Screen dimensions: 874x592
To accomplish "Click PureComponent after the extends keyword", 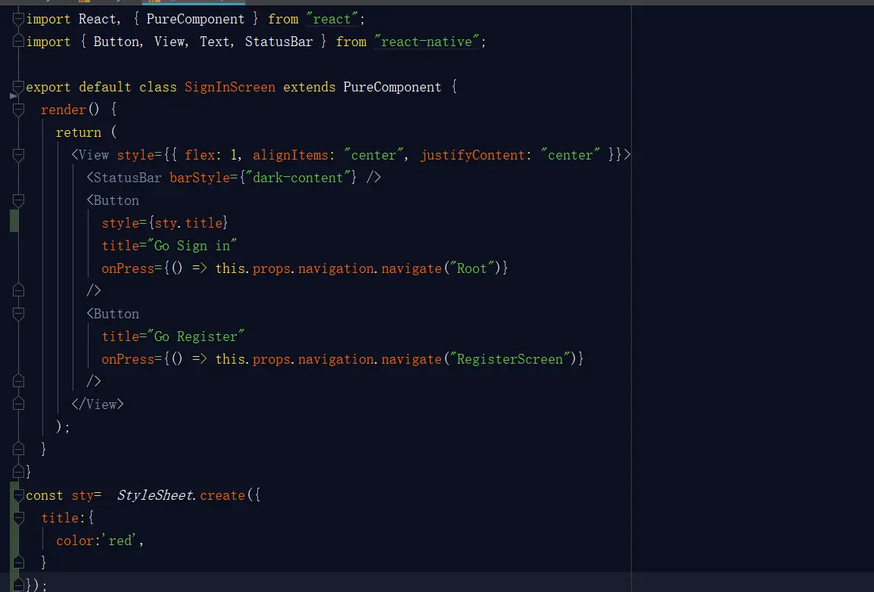I will (392, 87).
